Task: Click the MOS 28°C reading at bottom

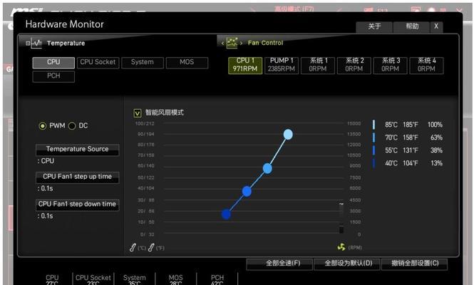Action: pyautogui.click(x=175, y=280)
